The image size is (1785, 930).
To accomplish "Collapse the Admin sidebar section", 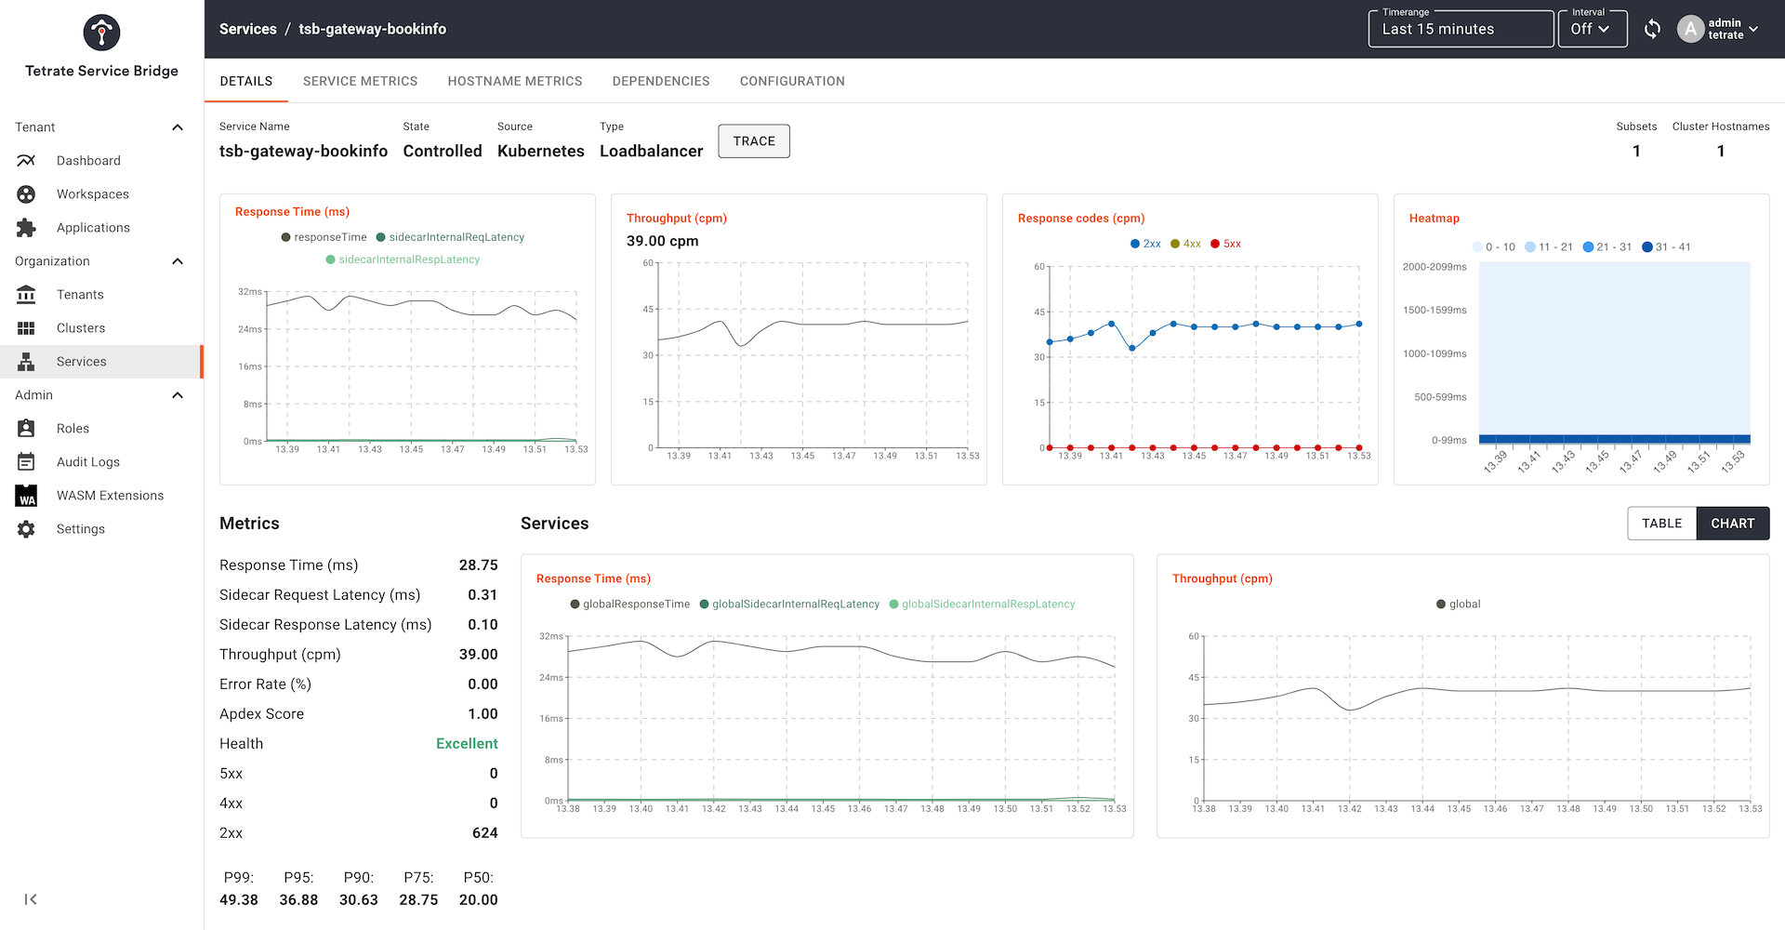I will 178,395.
